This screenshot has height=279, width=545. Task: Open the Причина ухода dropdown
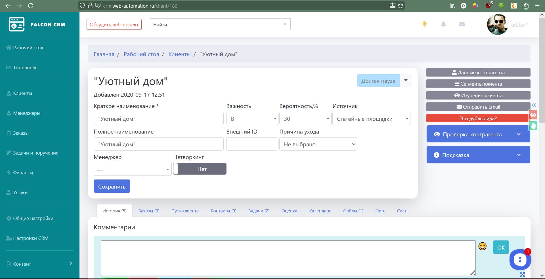tap(318, 144)
